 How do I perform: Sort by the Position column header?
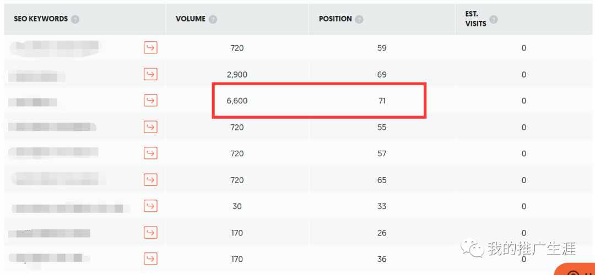(x=335, y=19)
